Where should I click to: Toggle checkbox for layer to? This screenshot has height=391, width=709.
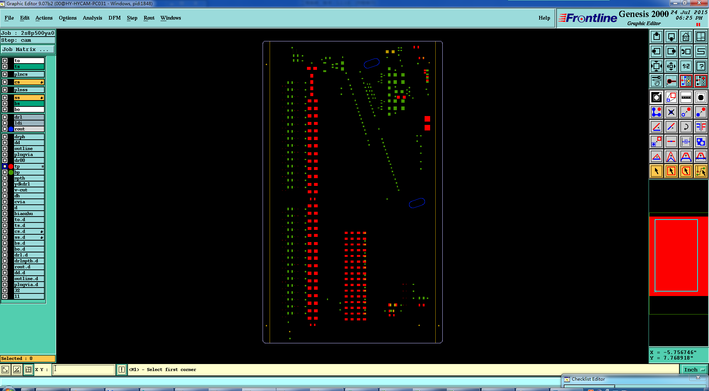(5, 61)
